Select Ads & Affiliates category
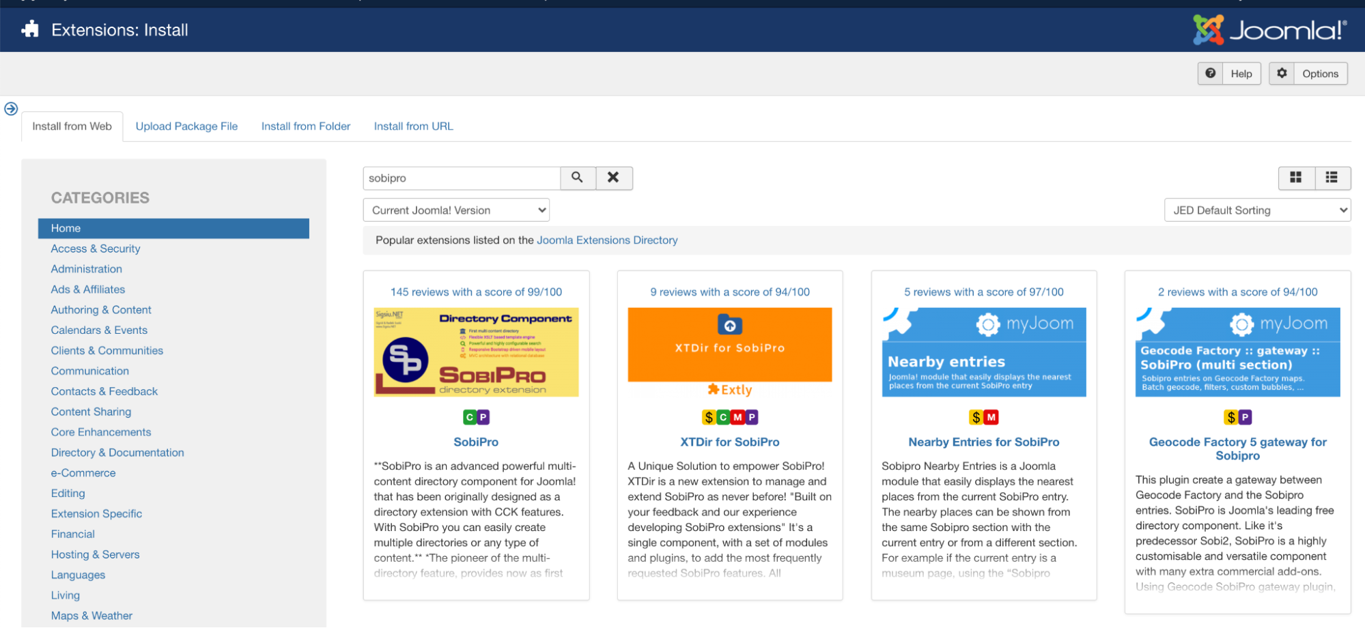 pos(87,289)
